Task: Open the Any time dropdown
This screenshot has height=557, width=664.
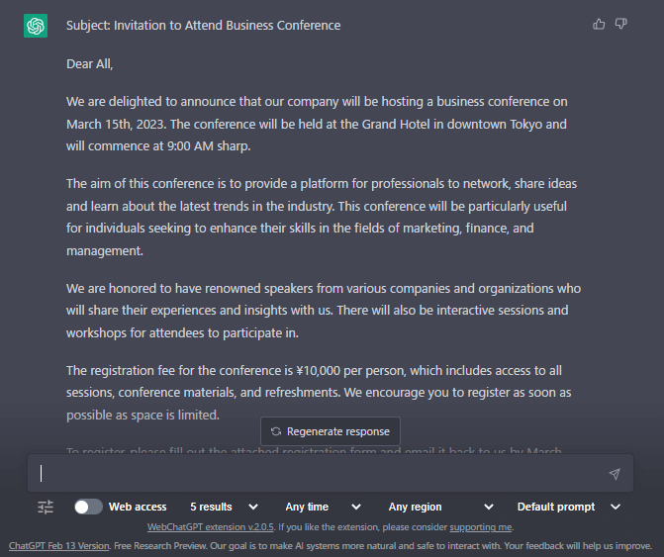Action: coord(324,507)
